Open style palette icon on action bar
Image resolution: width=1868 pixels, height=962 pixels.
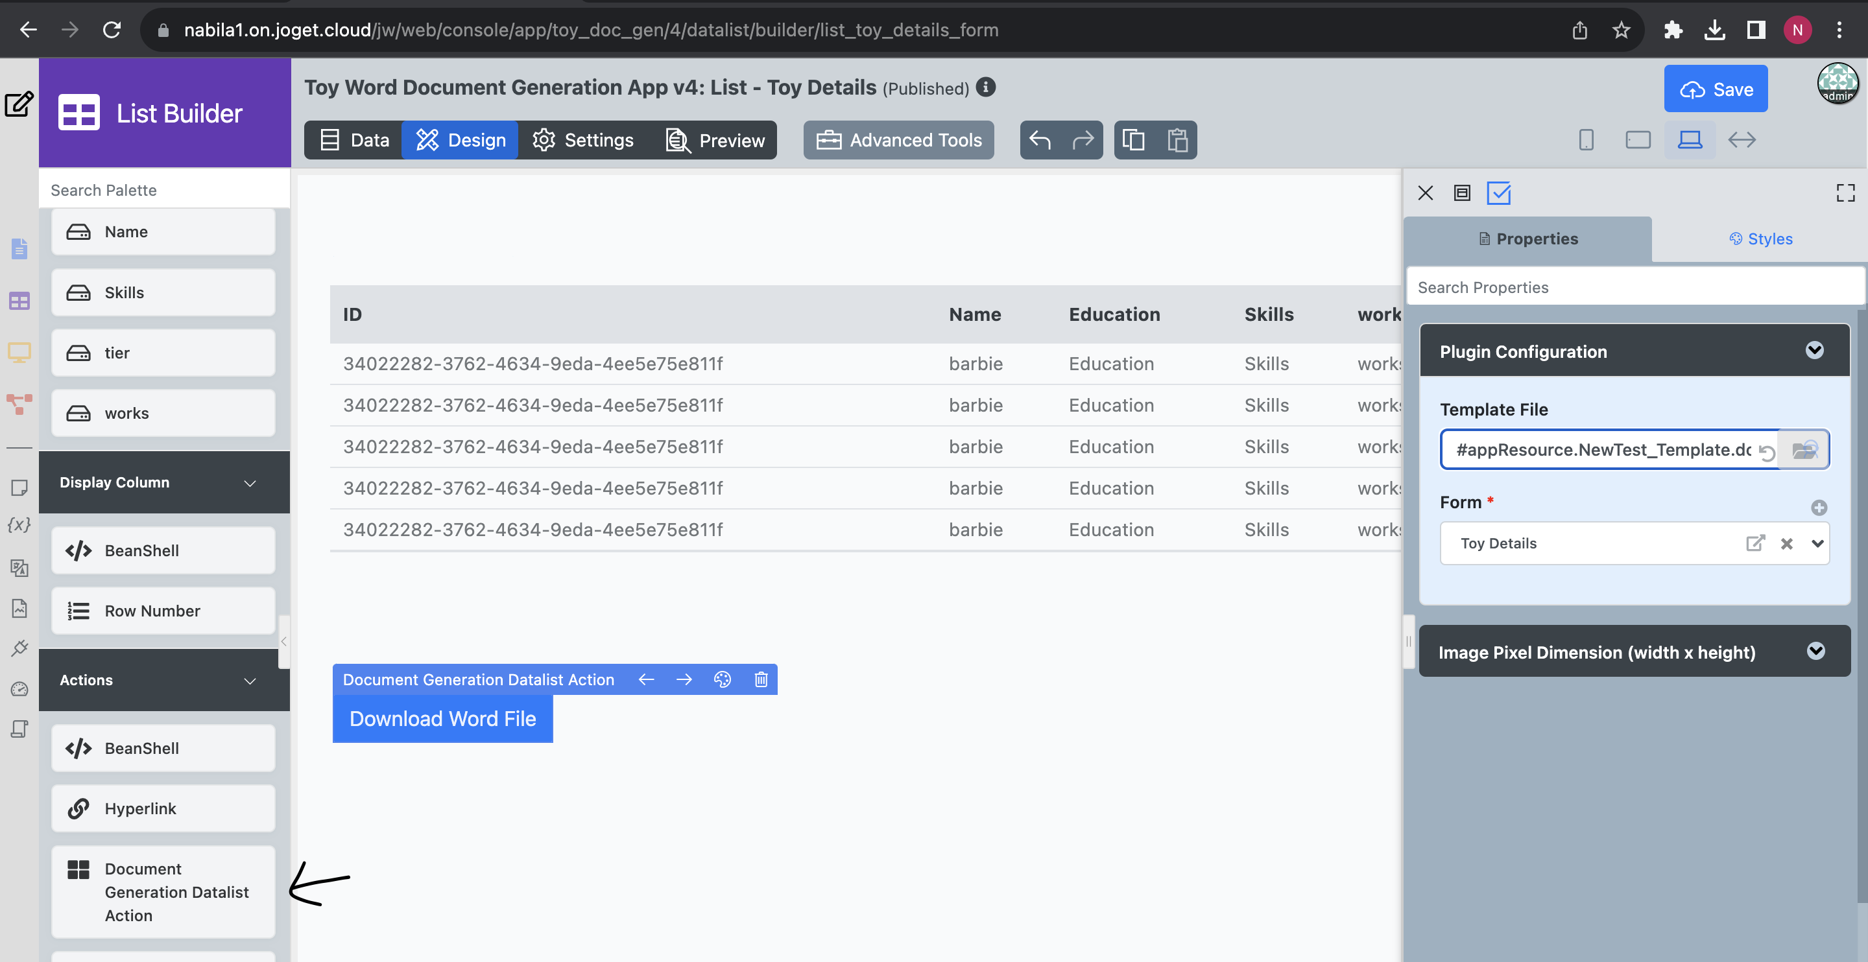coord(723,679)
